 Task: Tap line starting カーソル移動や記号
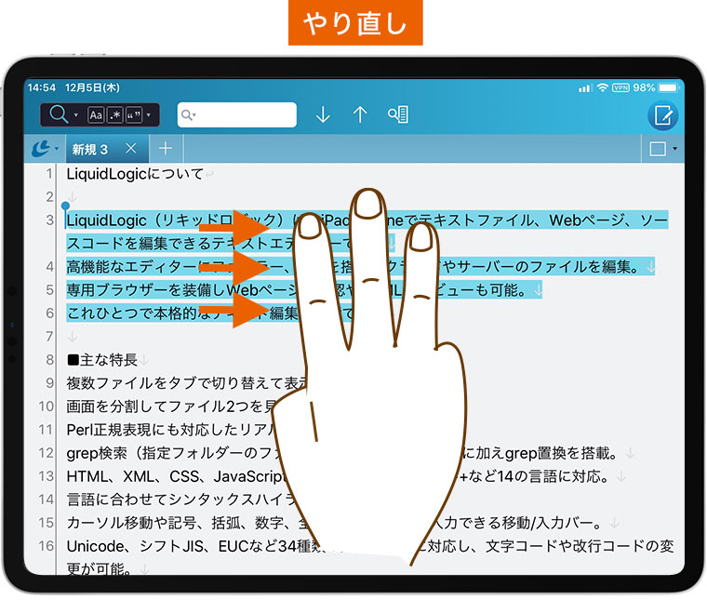point(335,523)
